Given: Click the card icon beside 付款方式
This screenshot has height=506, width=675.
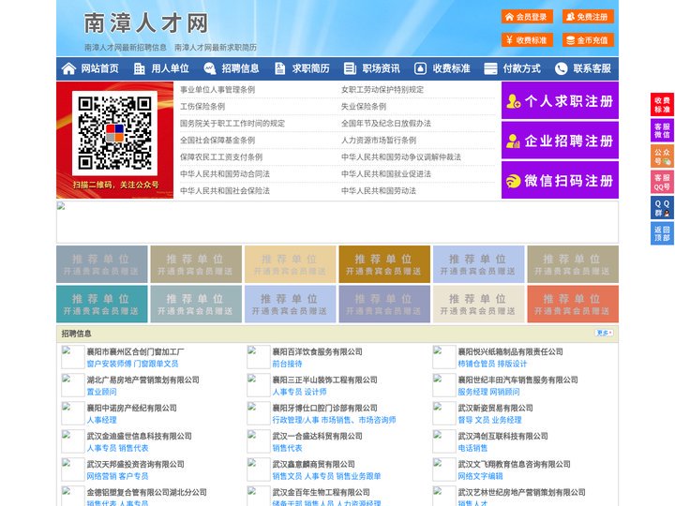Looking at the screenshot, I should 490,68.
